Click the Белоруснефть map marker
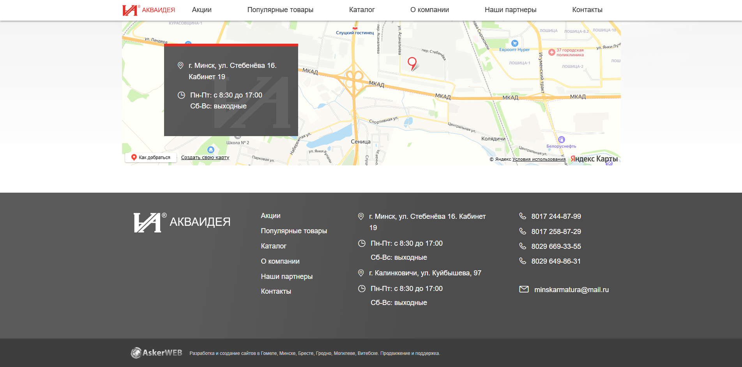The width and height of the screenshot is (742, 367). click(x=561, y=140)
